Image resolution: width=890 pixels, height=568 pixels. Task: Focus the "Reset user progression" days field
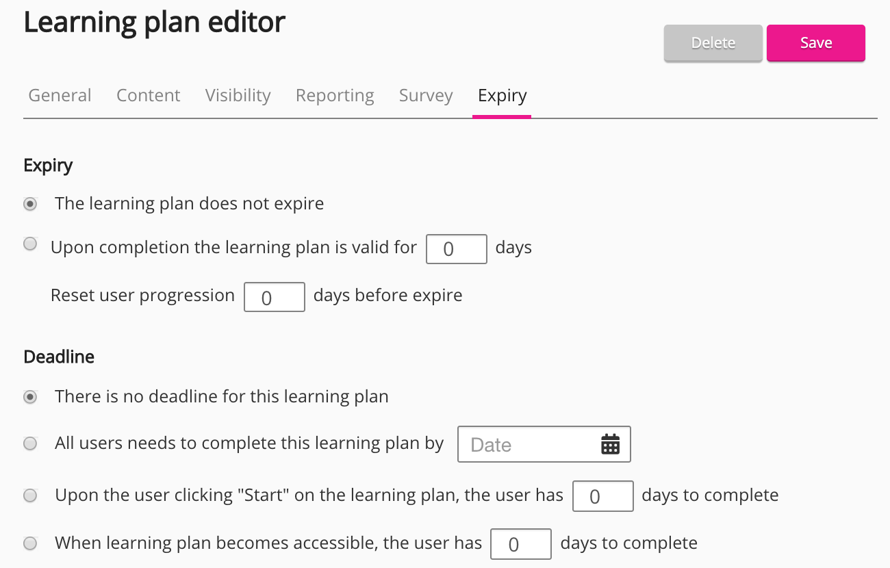coord(274,297)
